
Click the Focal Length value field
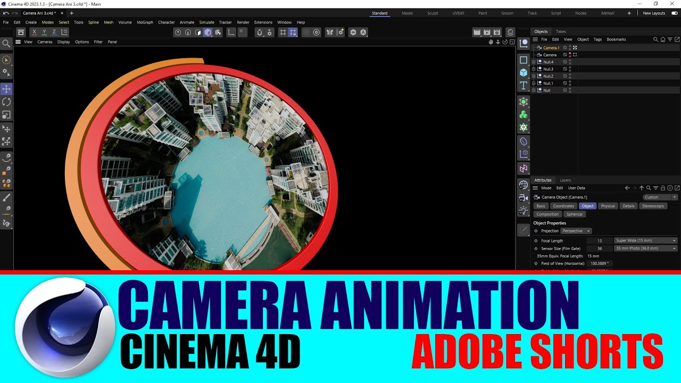(599, 240)
